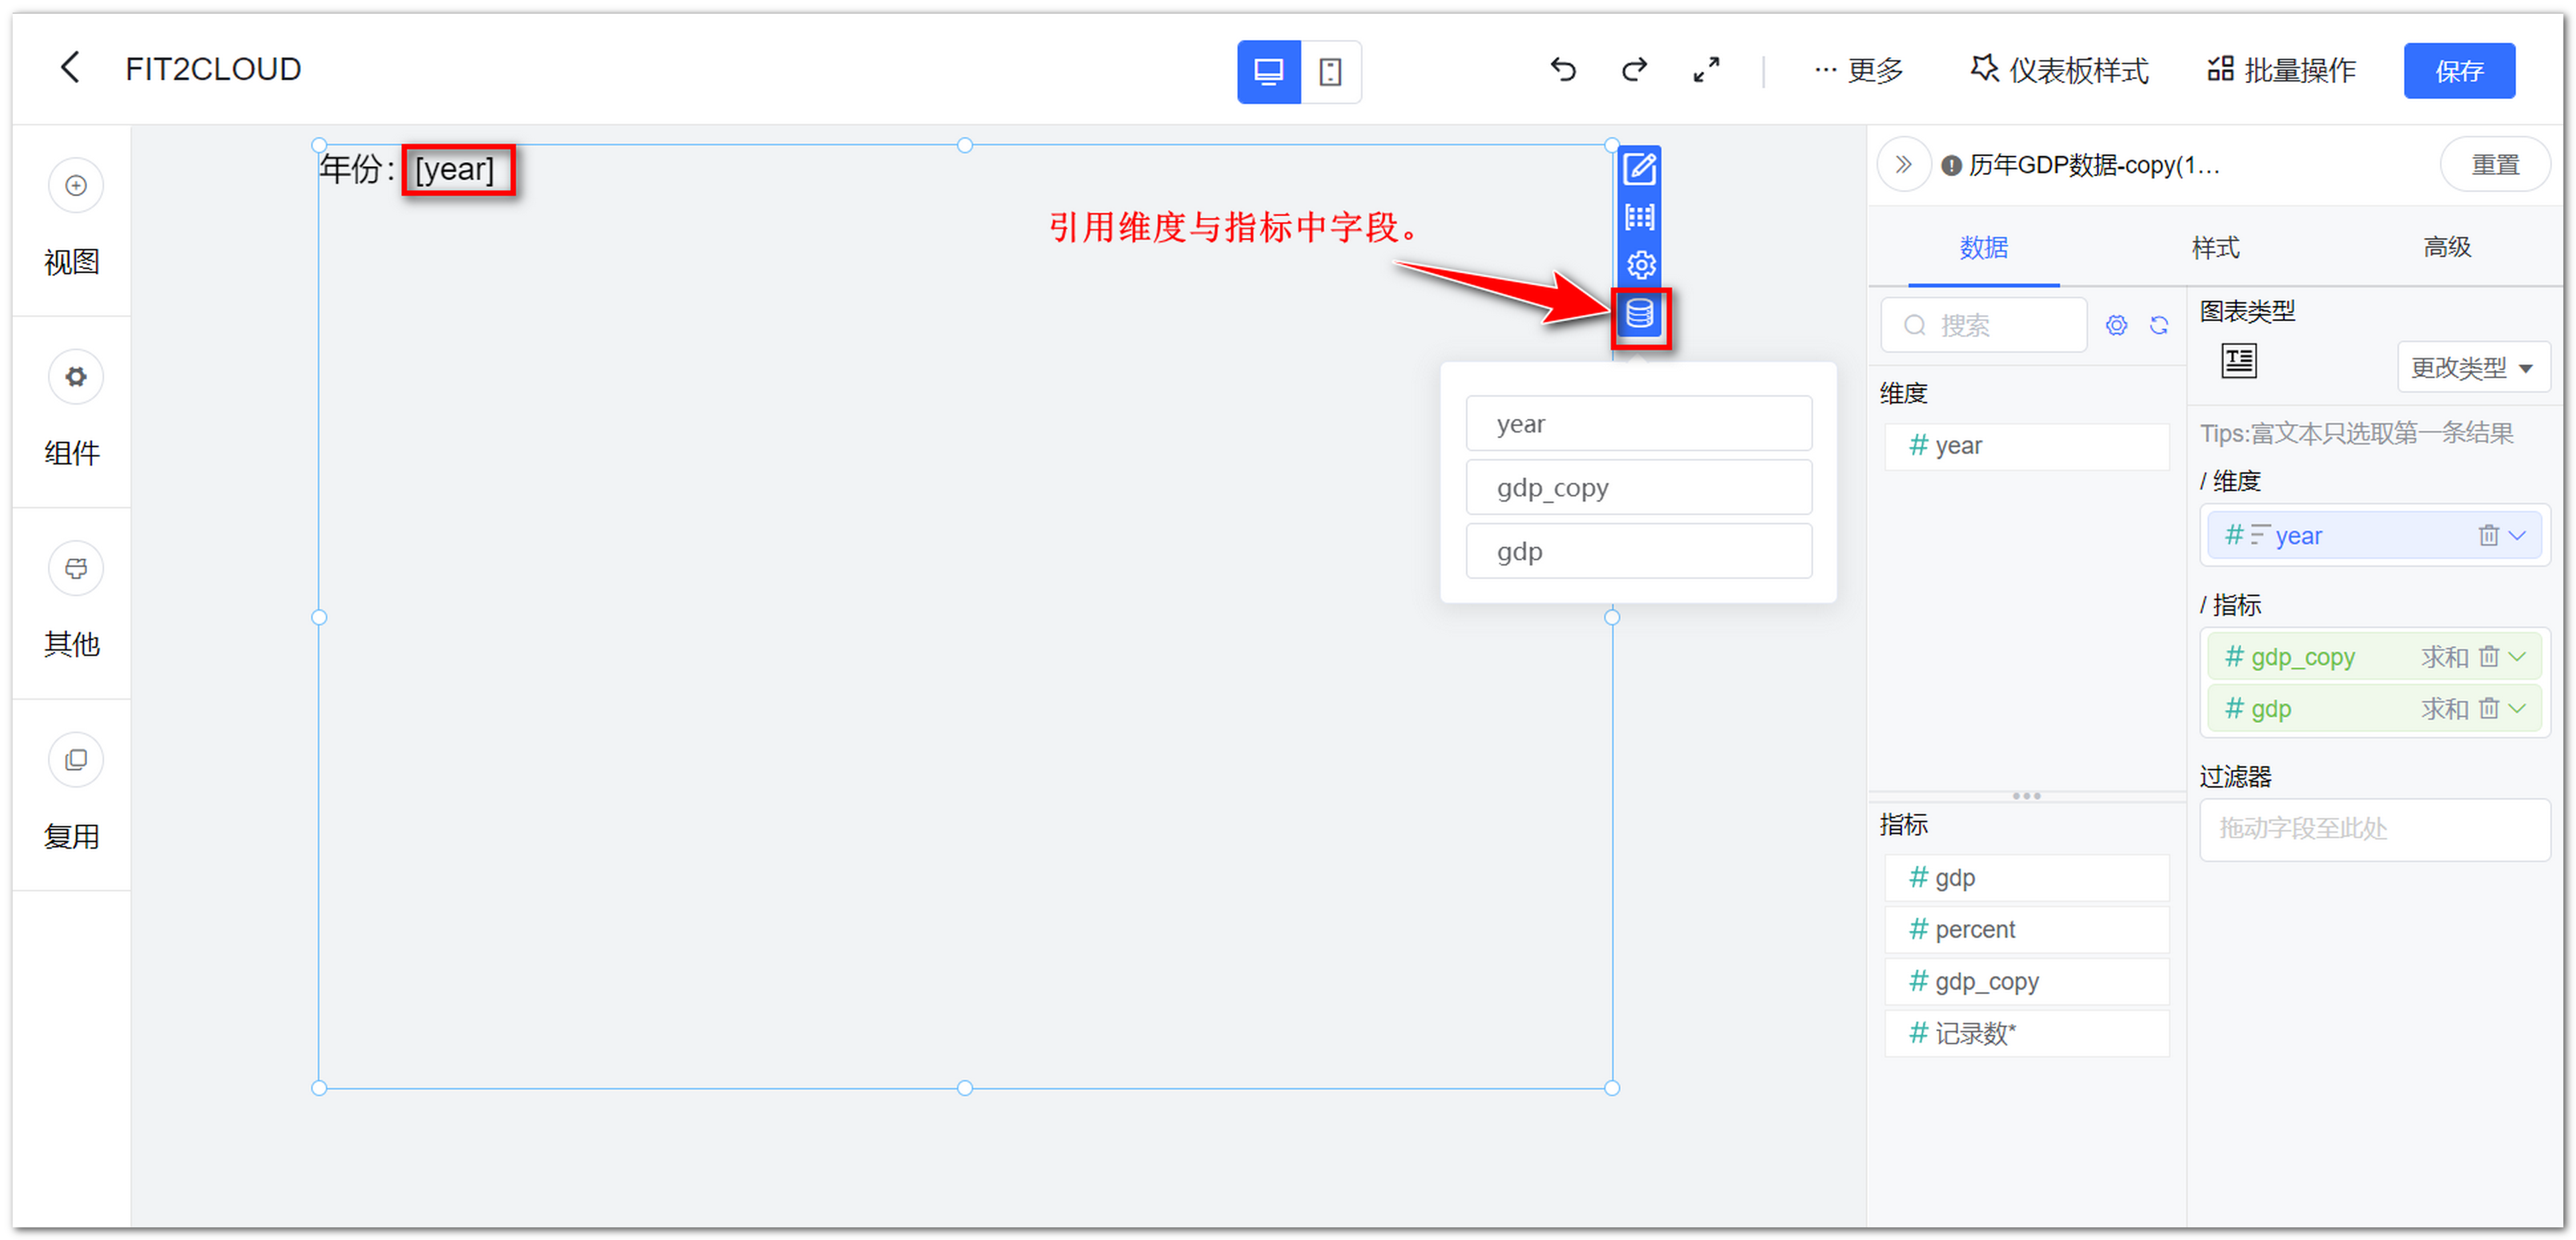Switch to mobile layout view
Screen dimensions: 2576x1240
[1330, 71]
